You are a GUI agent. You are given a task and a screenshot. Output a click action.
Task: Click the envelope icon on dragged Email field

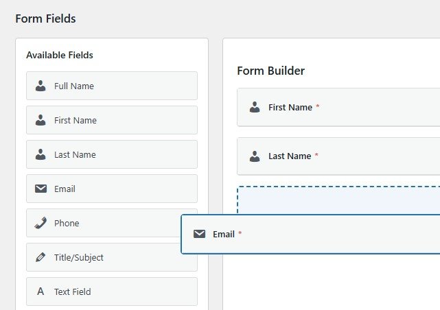(x=200, y=234)
